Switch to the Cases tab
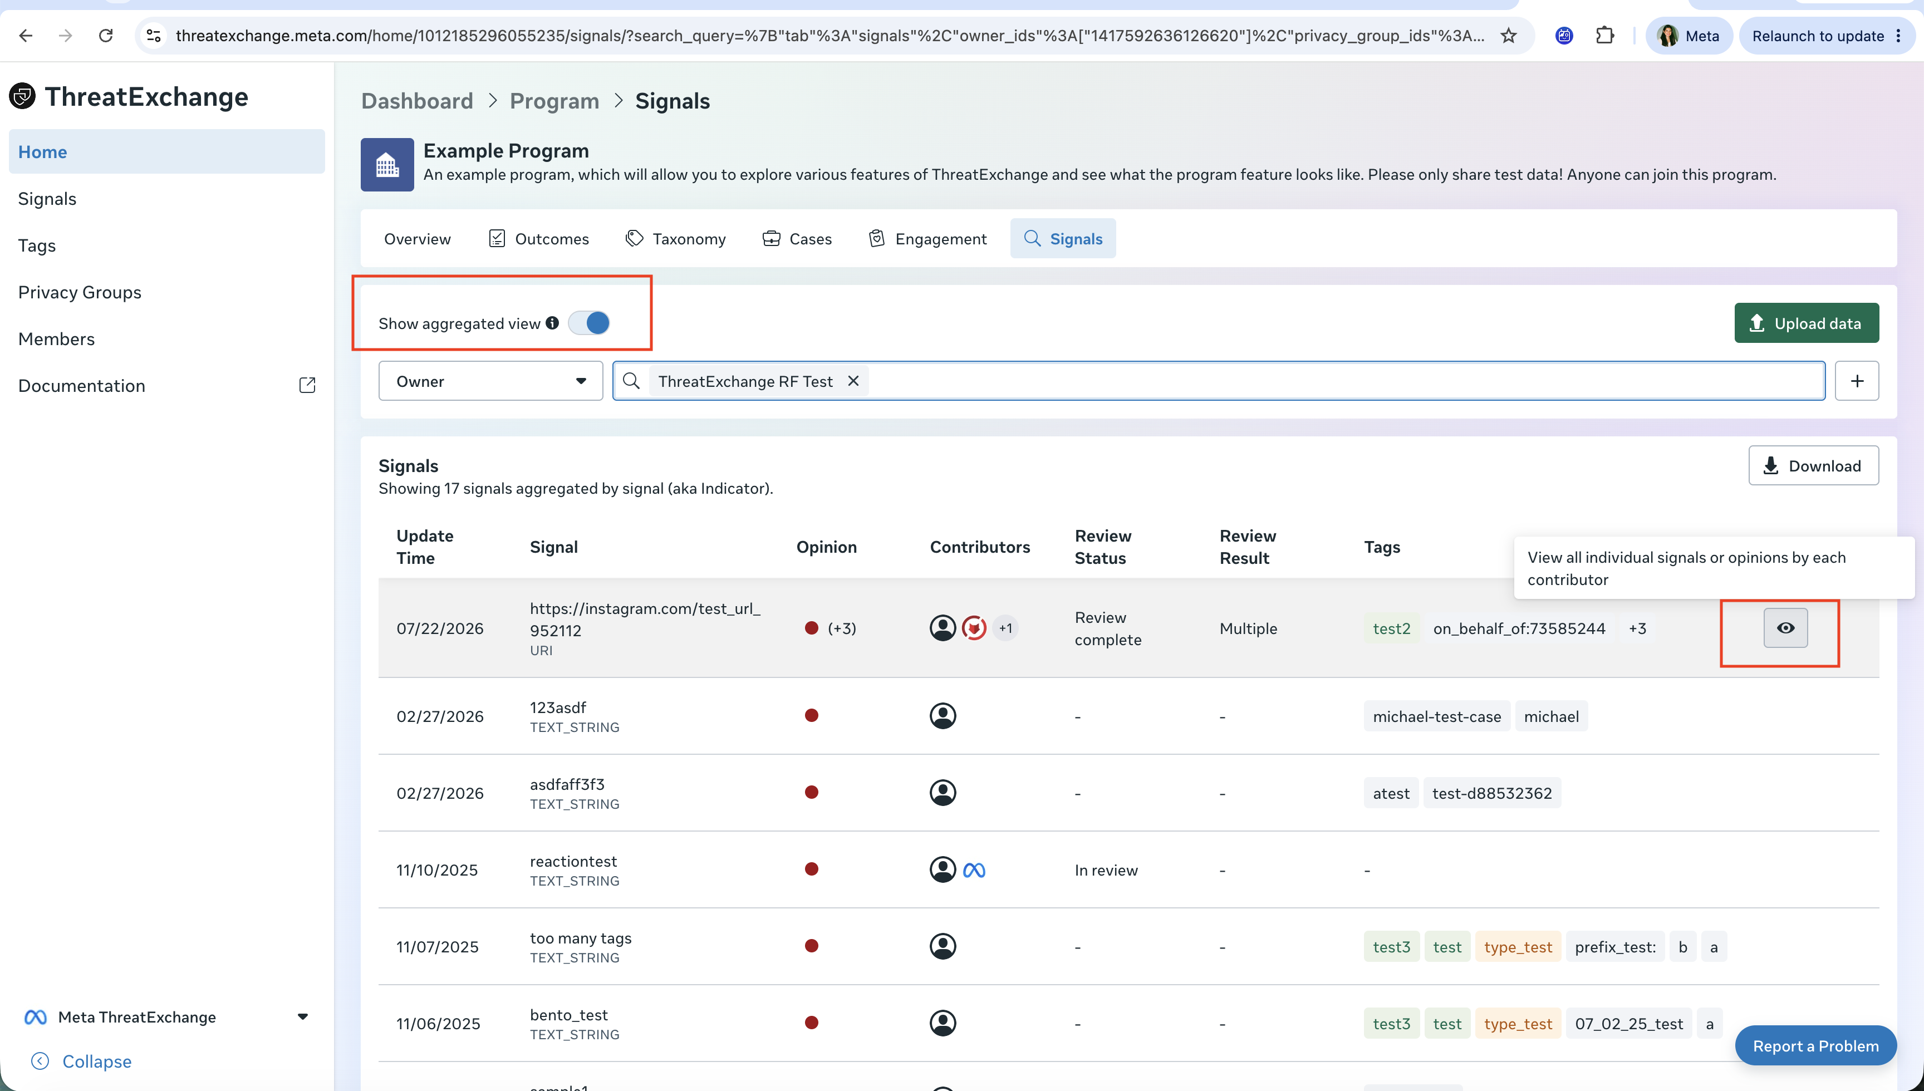This screenshot has width=1924, height=1091. tap(797, 238)
